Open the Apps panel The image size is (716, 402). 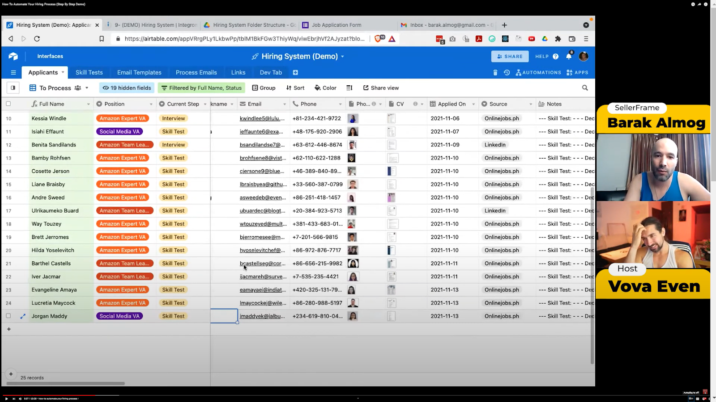click(577, 72)
